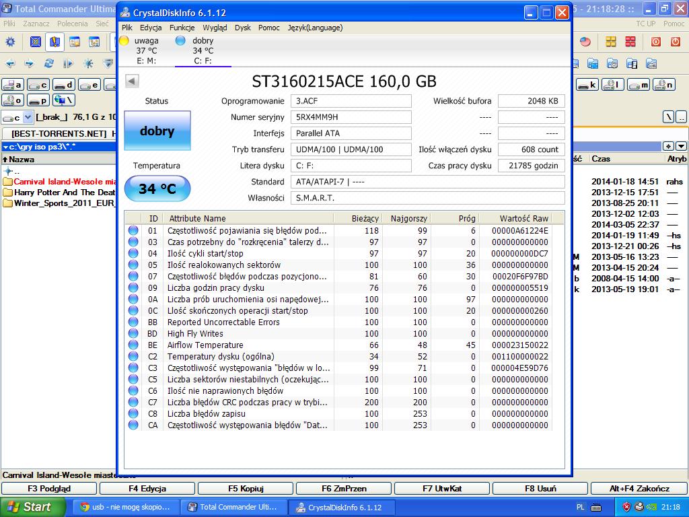The height and width of the screenshot is (517, 689).
Task: Sort SMART list by Attribute Name column
Action: (248, 218)
